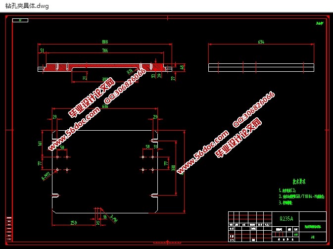This screenshot has width=333, height=249.
Task: Select the green surface note in top-right corner
Action: click(319, 23)
